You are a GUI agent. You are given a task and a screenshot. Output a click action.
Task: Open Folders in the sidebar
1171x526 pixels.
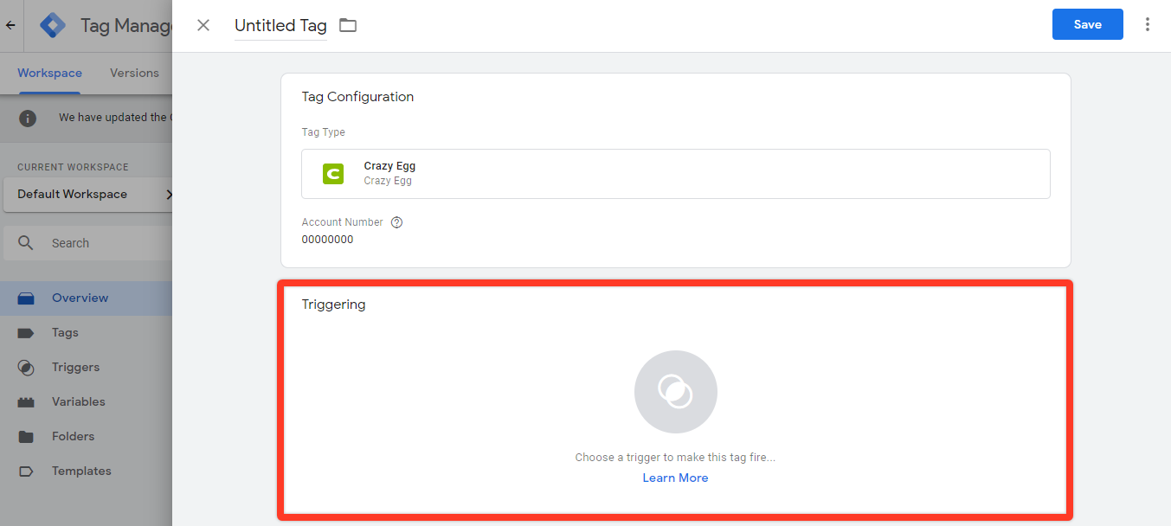87,436
